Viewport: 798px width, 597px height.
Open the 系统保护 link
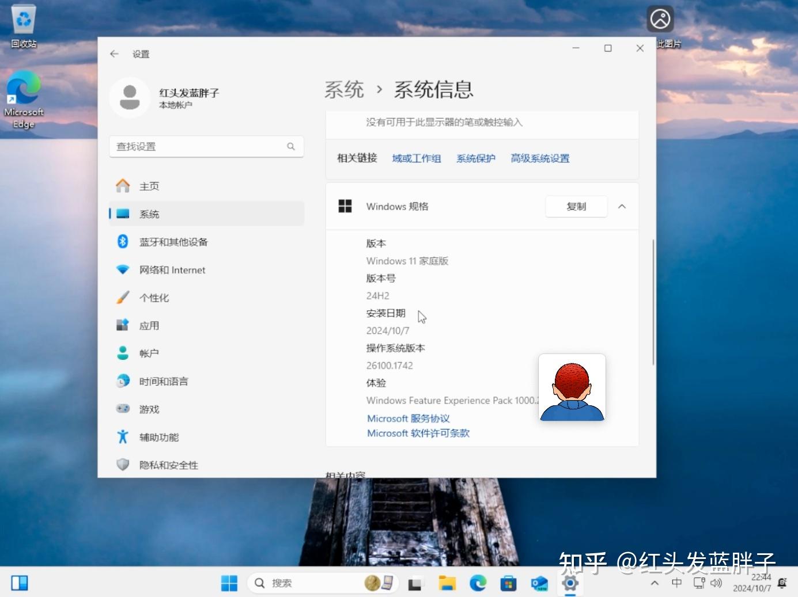coord(476,158)
